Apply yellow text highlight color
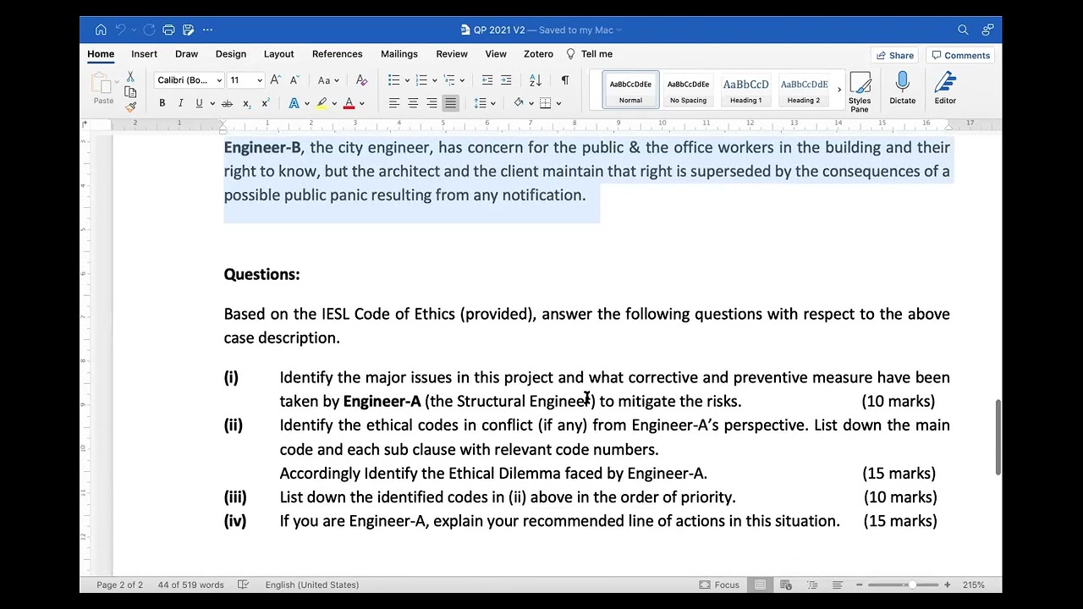The height and width of the screenshot is (609, 1083). [x=322, y=103]
